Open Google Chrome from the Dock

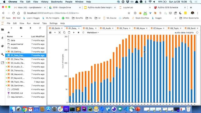[x=24, y=109]
